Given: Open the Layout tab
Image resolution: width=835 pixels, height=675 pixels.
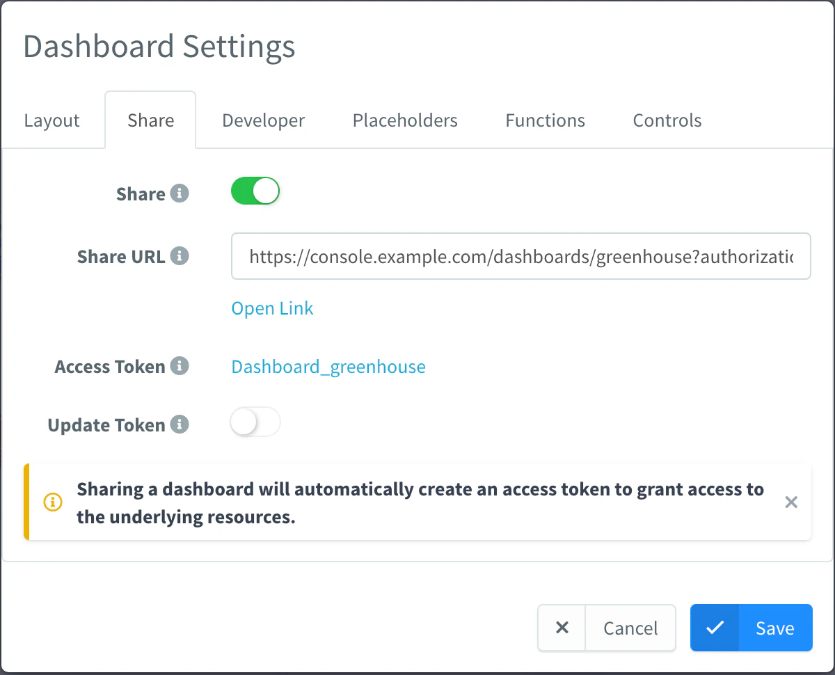Looking at the screenshot, I should click(x=52, y=120).
